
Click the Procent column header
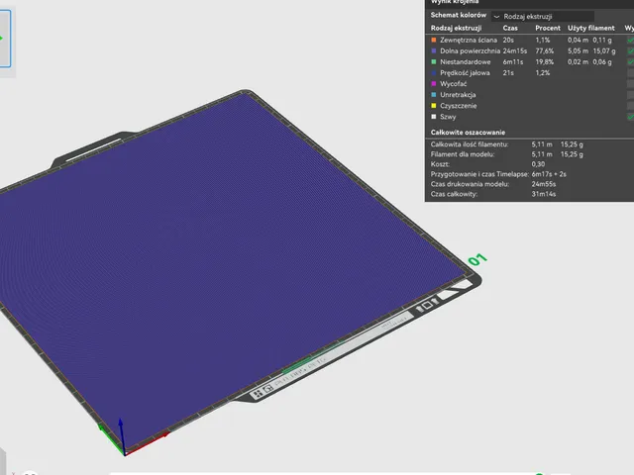click(548, 28)
